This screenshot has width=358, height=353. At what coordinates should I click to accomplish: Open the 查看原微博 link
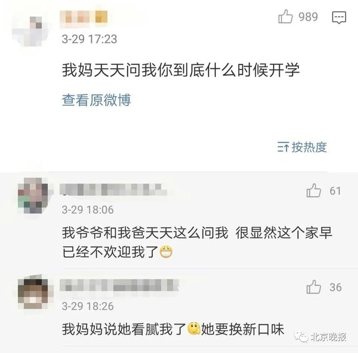[x=96, y=100]
